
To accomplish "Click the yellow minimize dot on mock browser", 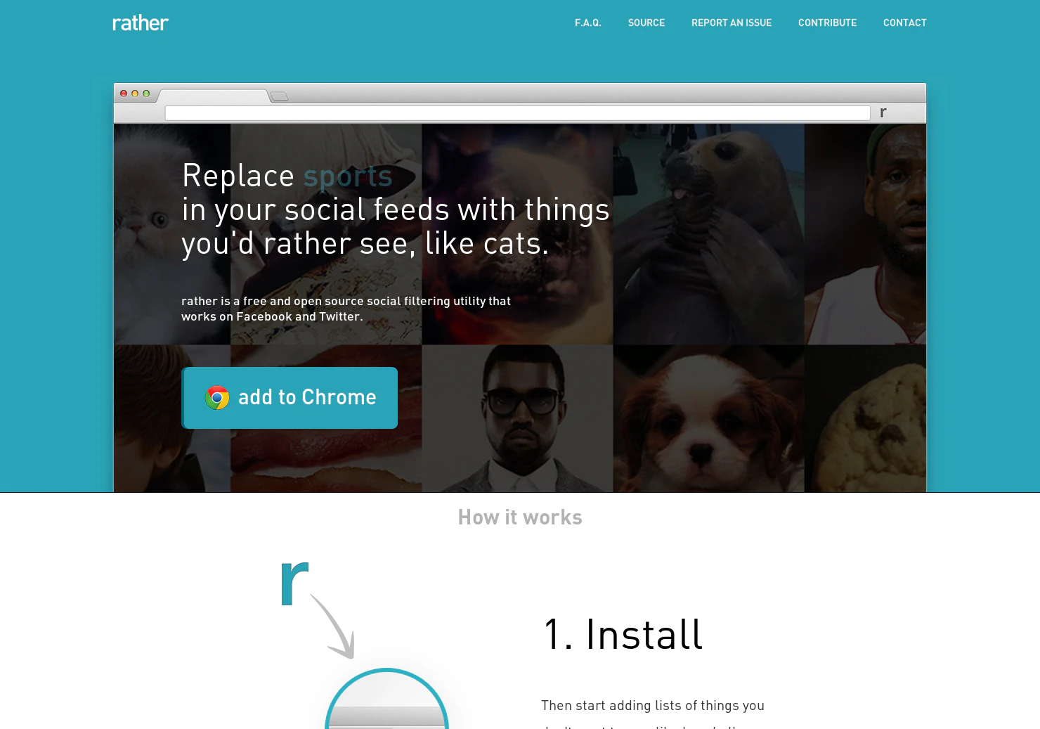I will [x=135, y=93].
